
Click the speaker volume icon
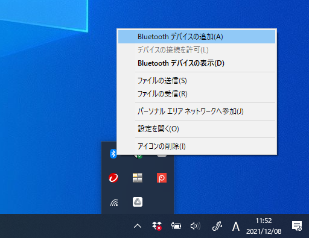coord(196,226)
